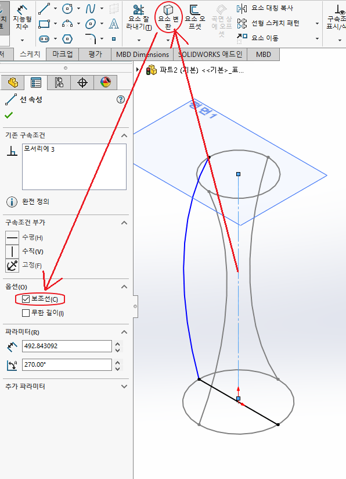
Task: Increase the line length stepper up arrow
Action: (118, 344)
